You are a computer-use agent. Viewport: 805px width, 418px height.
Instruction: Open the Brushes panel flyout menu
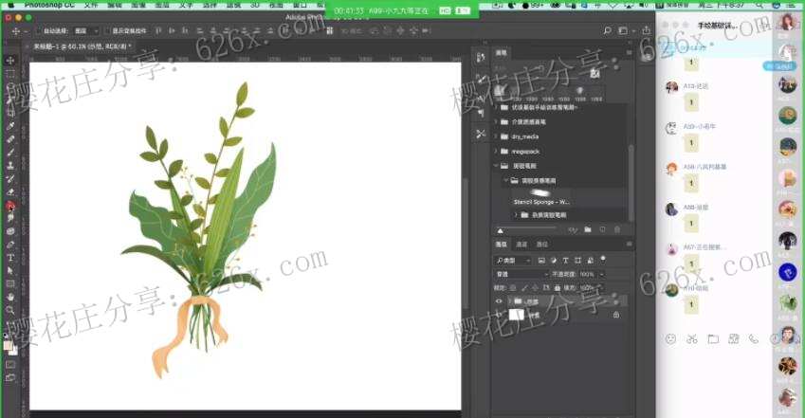pyautogui.click(x=629, y=52)
